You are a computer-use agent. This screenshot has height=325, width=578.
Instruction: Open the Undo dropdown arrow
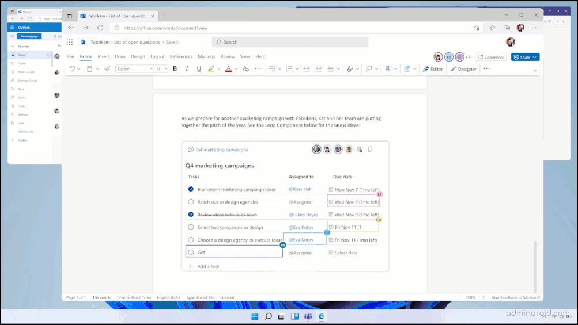coord(79,69)
